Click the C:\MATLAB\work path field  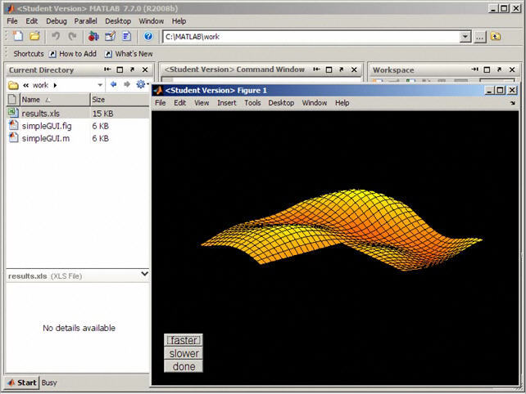[x=311, y=37]
